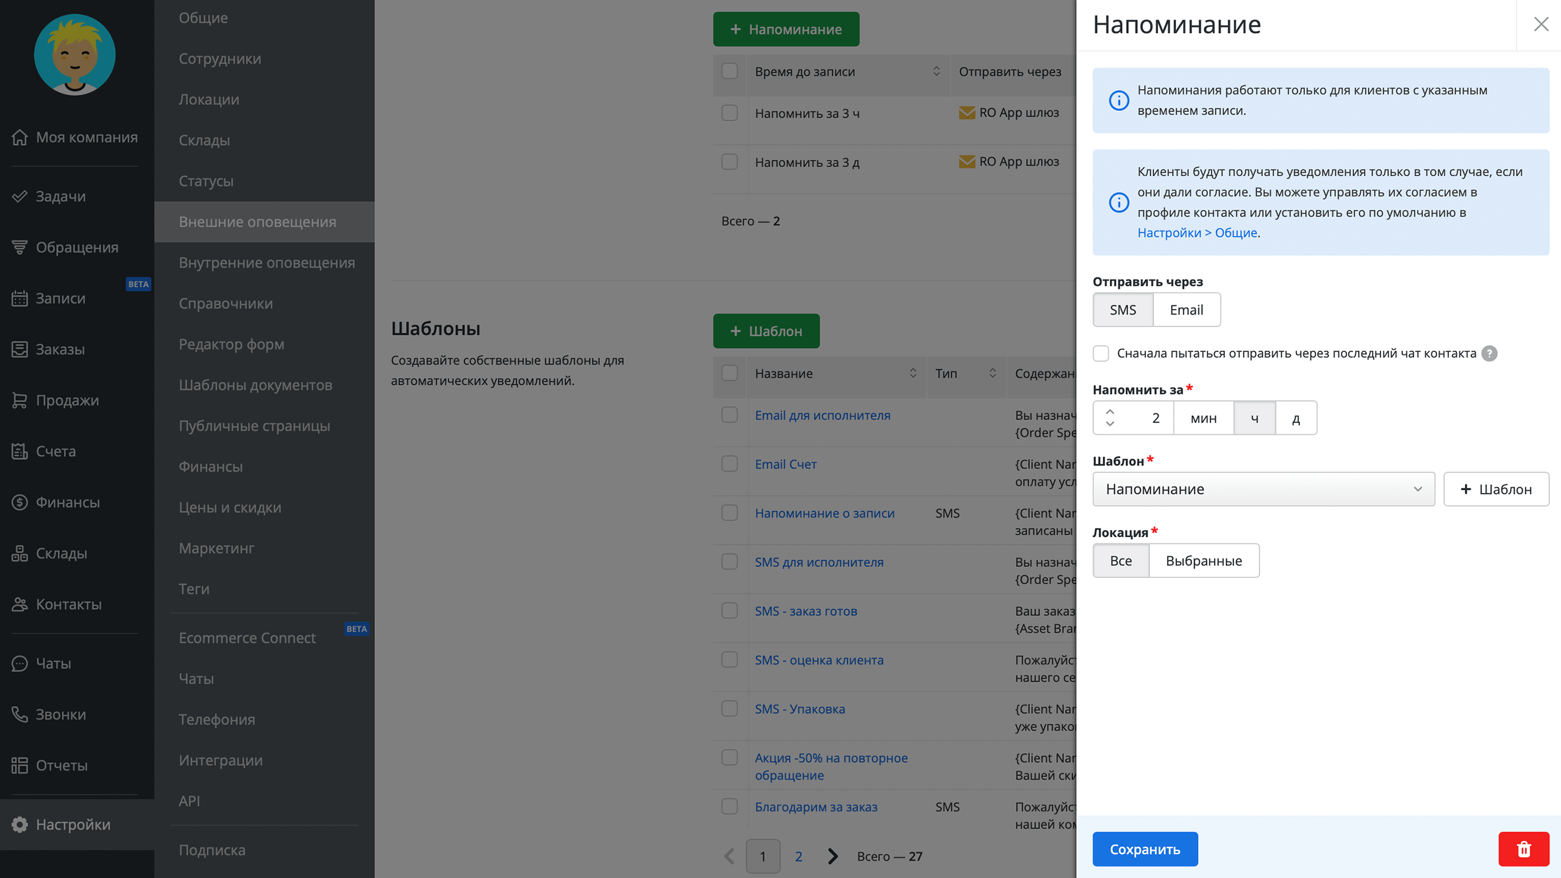Open the Шаблон dropdown showing Напоминание
This screenshot has width=1561, height=878.
(x=1263, y=489)
